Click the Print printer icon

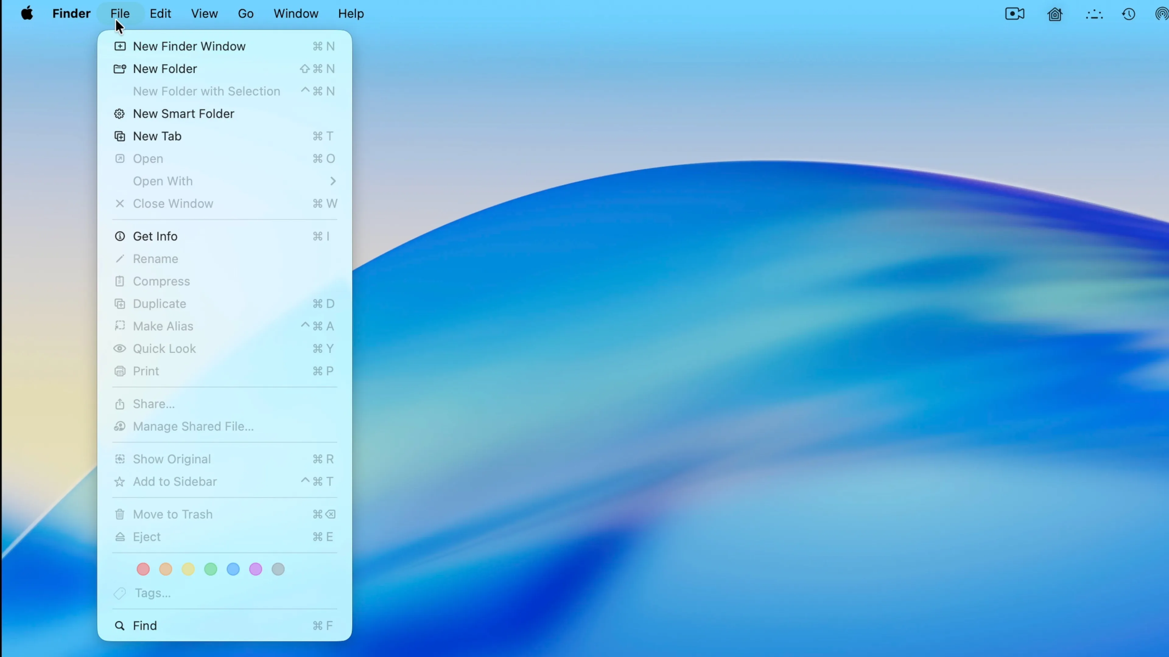coord(120,371)
